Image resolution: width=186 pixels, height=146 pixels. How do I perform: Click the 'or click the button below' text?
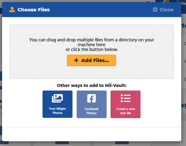coord(92,49)
